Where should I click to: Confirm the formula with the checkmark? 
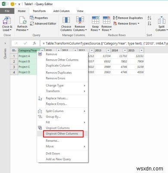pos(25,43)
